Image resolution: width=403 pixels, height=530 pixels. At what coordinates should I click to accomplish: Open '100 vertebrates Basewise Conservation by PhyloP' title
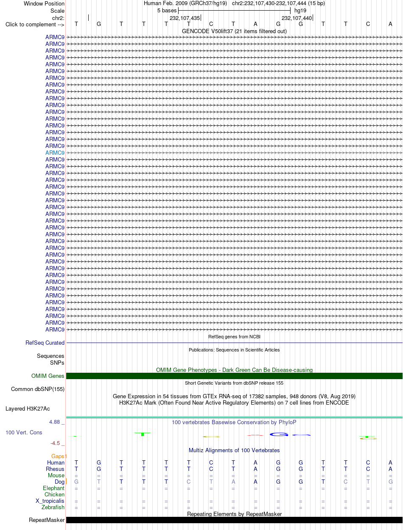coord(234,422)
